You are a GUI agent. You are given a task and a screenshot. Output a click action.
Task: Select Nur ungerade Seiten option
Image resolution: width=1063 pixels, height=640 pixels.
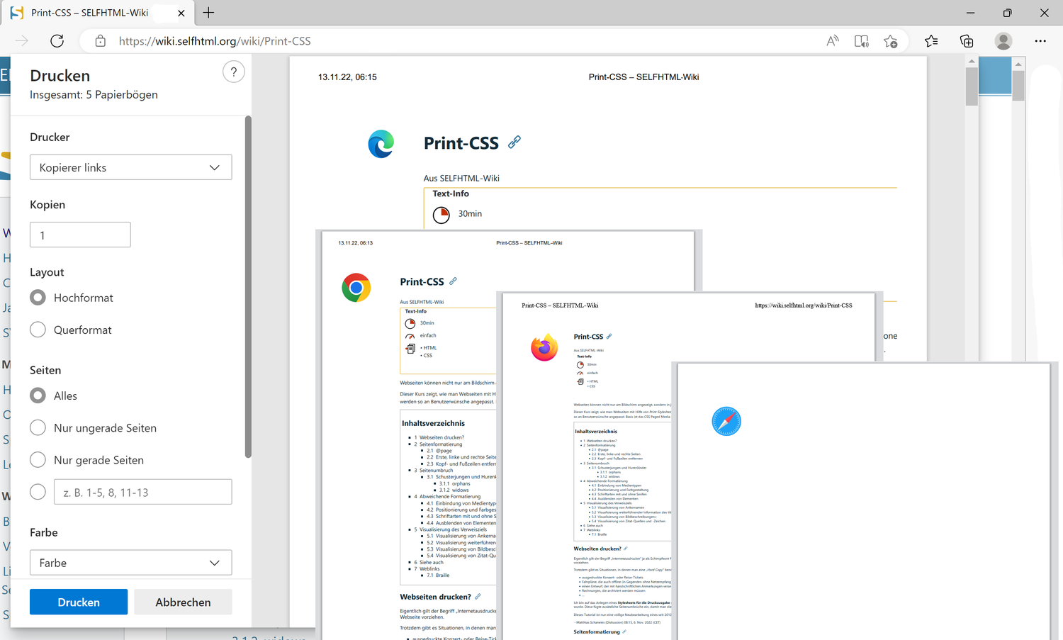point(38,427)
